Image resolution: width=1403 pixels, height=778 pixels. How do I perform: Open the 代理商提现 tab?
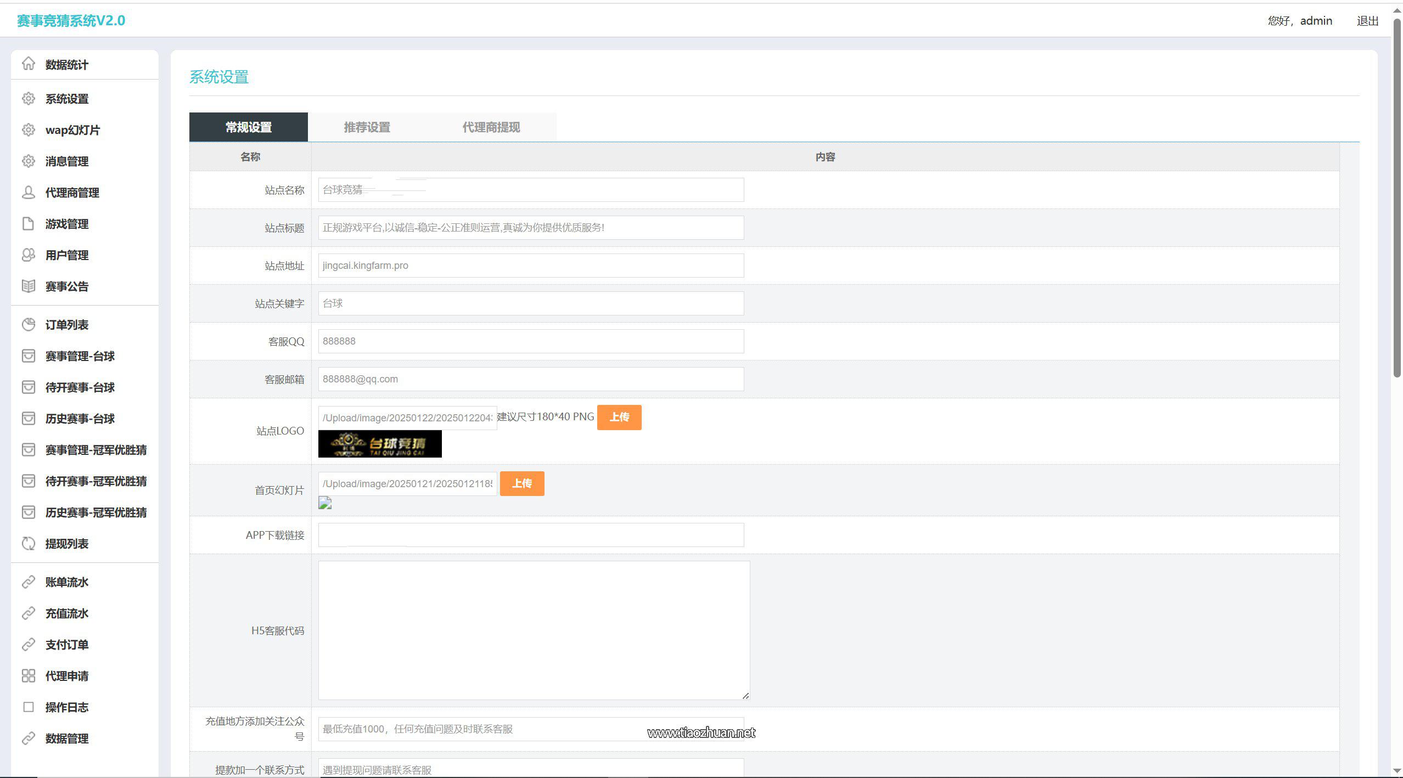[x=491, y=127]
